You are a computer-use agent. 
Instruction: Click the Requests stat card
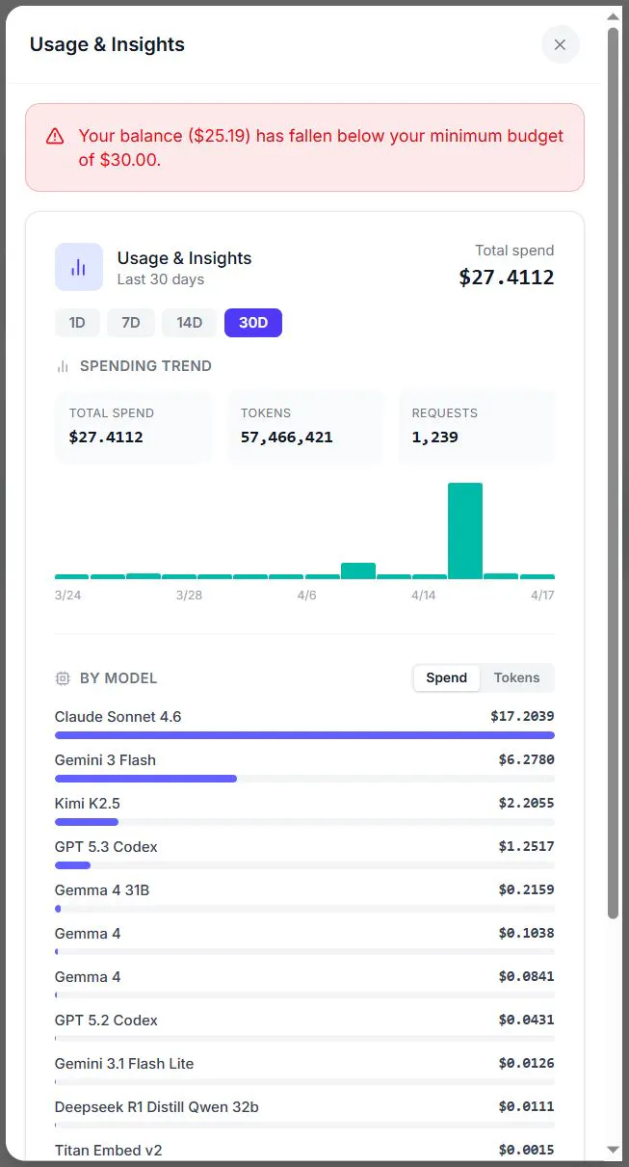476,426
